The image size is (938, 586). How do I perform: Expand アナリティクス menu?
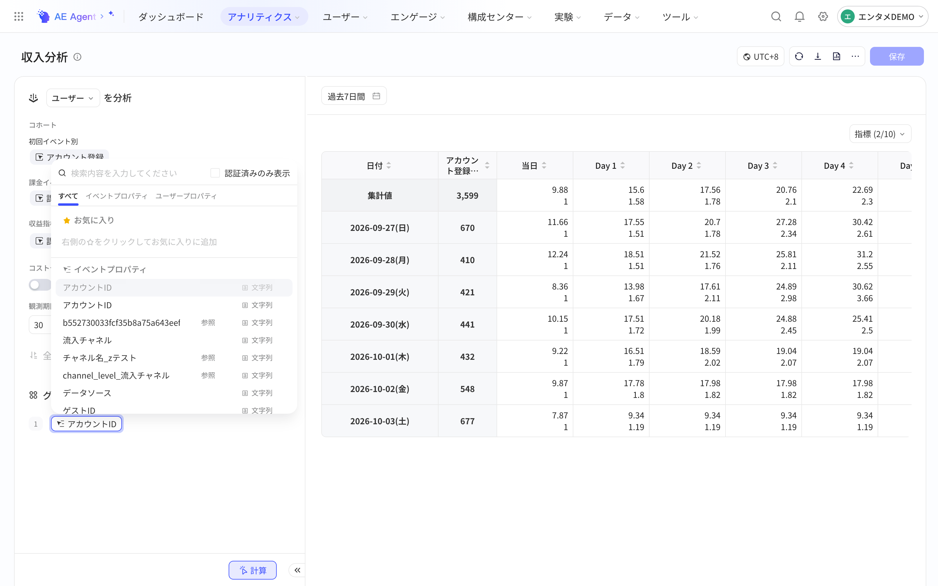(264, 17)
